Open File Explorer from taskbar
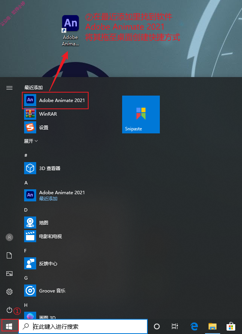Viewport: 242px width, 334px height. pos(212,326)
